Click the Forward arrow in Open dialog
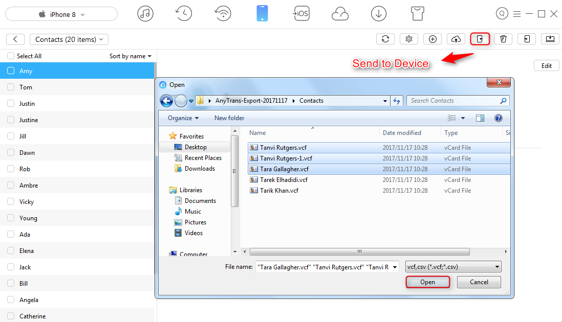The image size is (562, 322). pos(181,101)
